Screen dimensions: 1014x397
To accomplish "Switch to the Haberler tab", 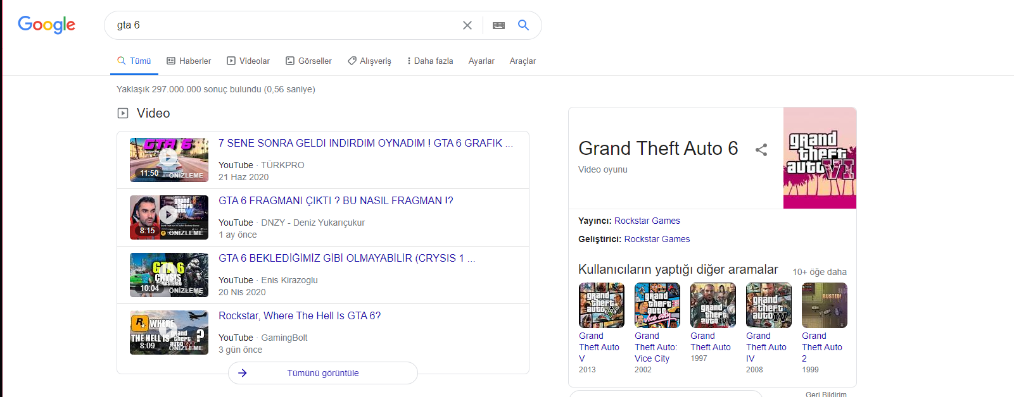I will 189,61.
